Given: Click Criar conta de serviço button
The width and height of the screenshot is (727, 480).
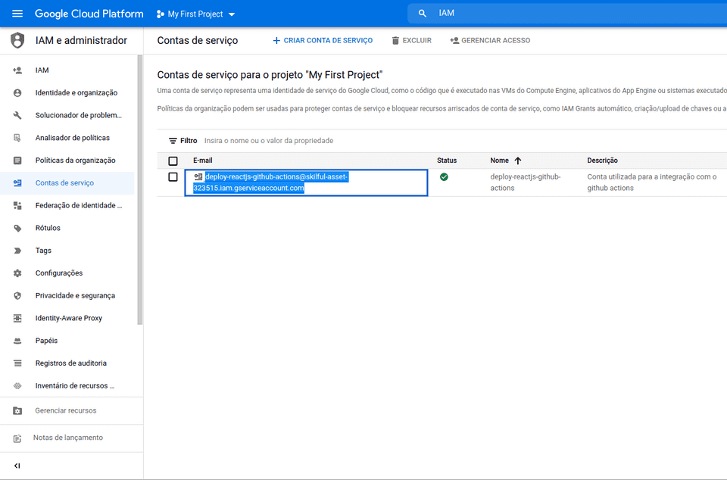Looking at the screenshot, I should pos(323,41).
